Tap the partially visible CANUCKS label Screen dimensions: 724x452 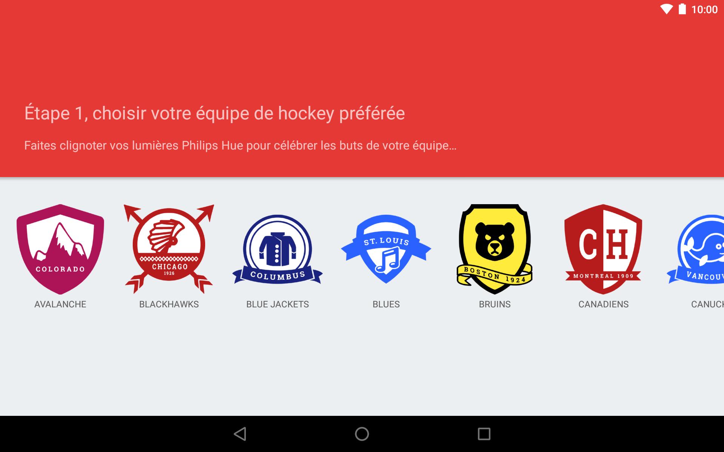pos(707,304)
